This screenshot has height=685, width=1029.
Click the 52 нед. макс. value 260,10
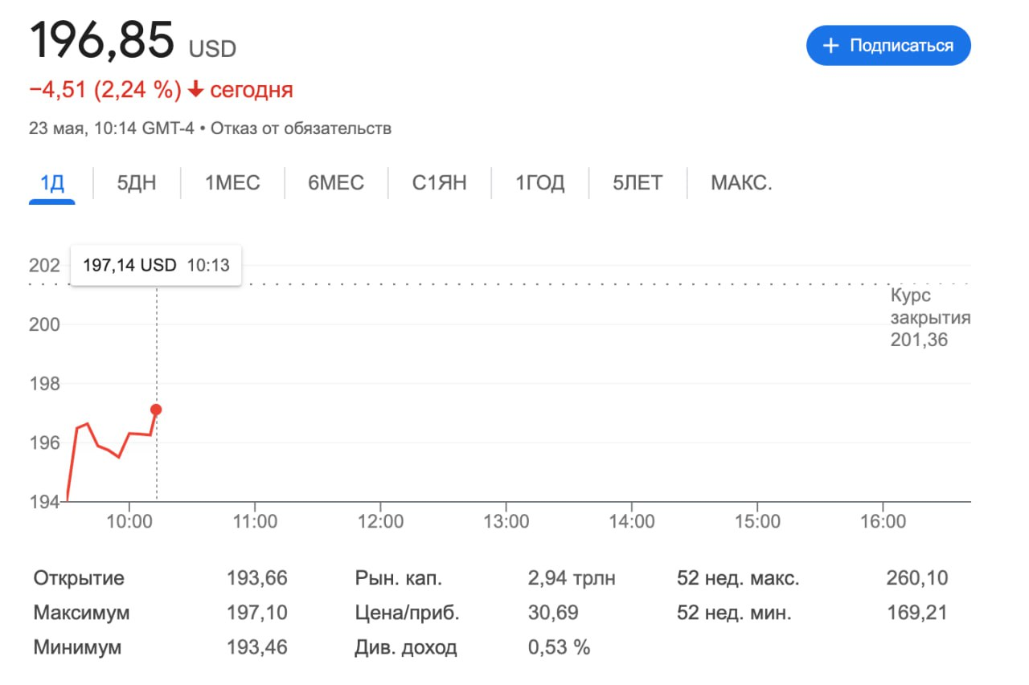pyautogui.click(x=916, y=578)
